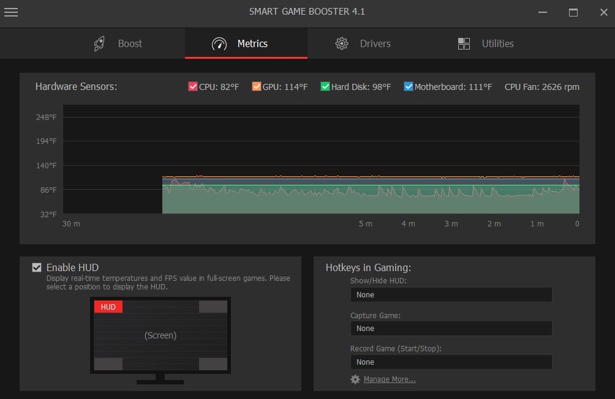Click the 248°F axis label
Viewport: 615px width, 399px height.
click(47, 117)
